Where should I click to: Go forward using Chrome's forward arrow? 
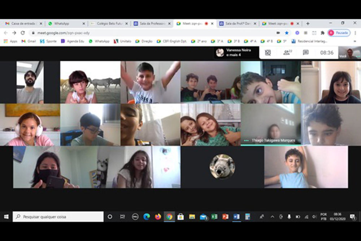[14, 33]
